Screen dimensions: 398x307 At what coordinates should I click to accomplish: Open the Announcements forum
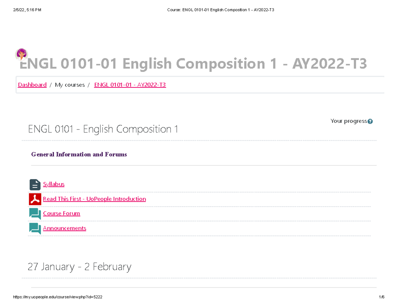[64, 228]
